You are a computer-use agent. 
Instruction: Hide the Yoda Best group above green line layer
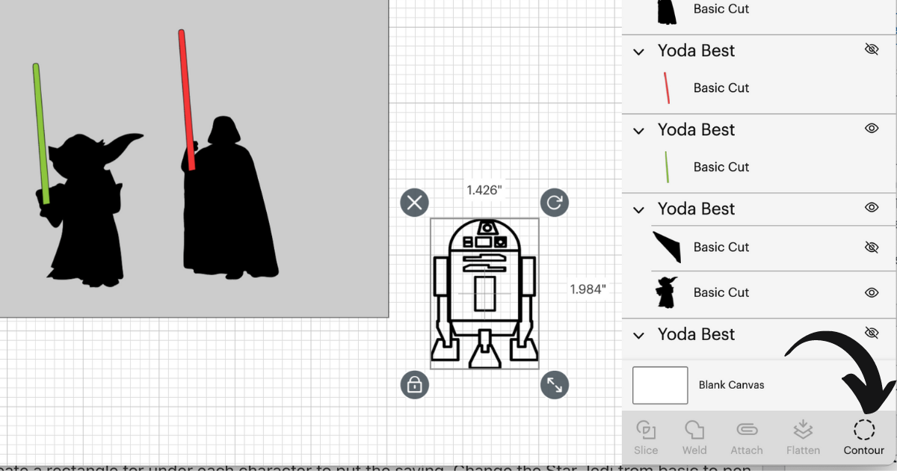[x=872, y=129]
